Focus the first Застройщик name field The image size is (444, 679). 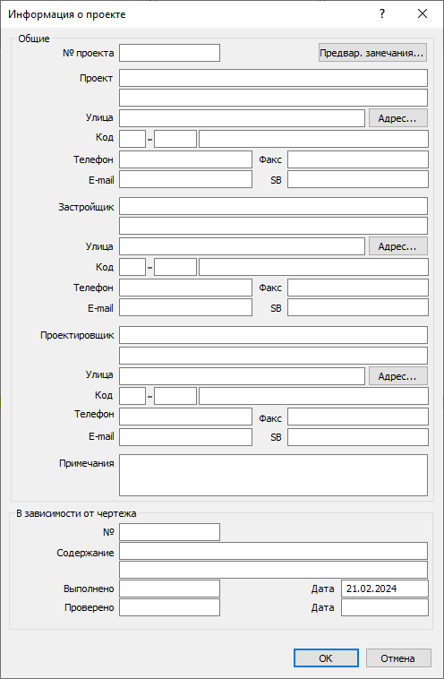274,206
